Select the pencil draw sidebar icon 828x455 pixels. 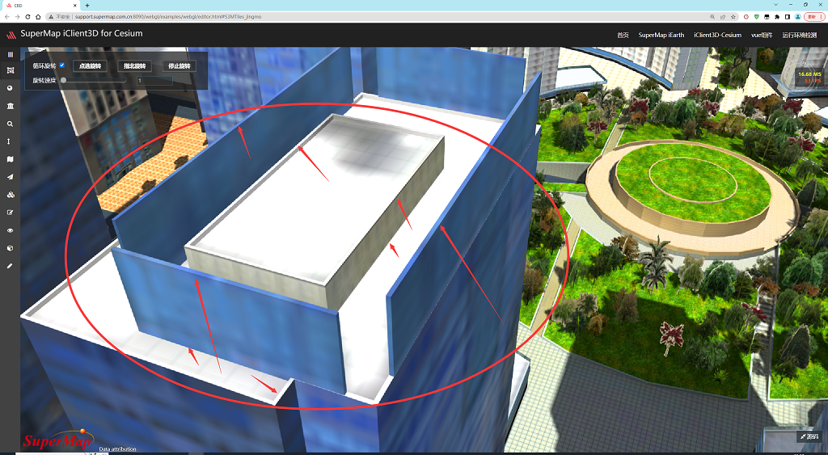[x=10, y=266]
